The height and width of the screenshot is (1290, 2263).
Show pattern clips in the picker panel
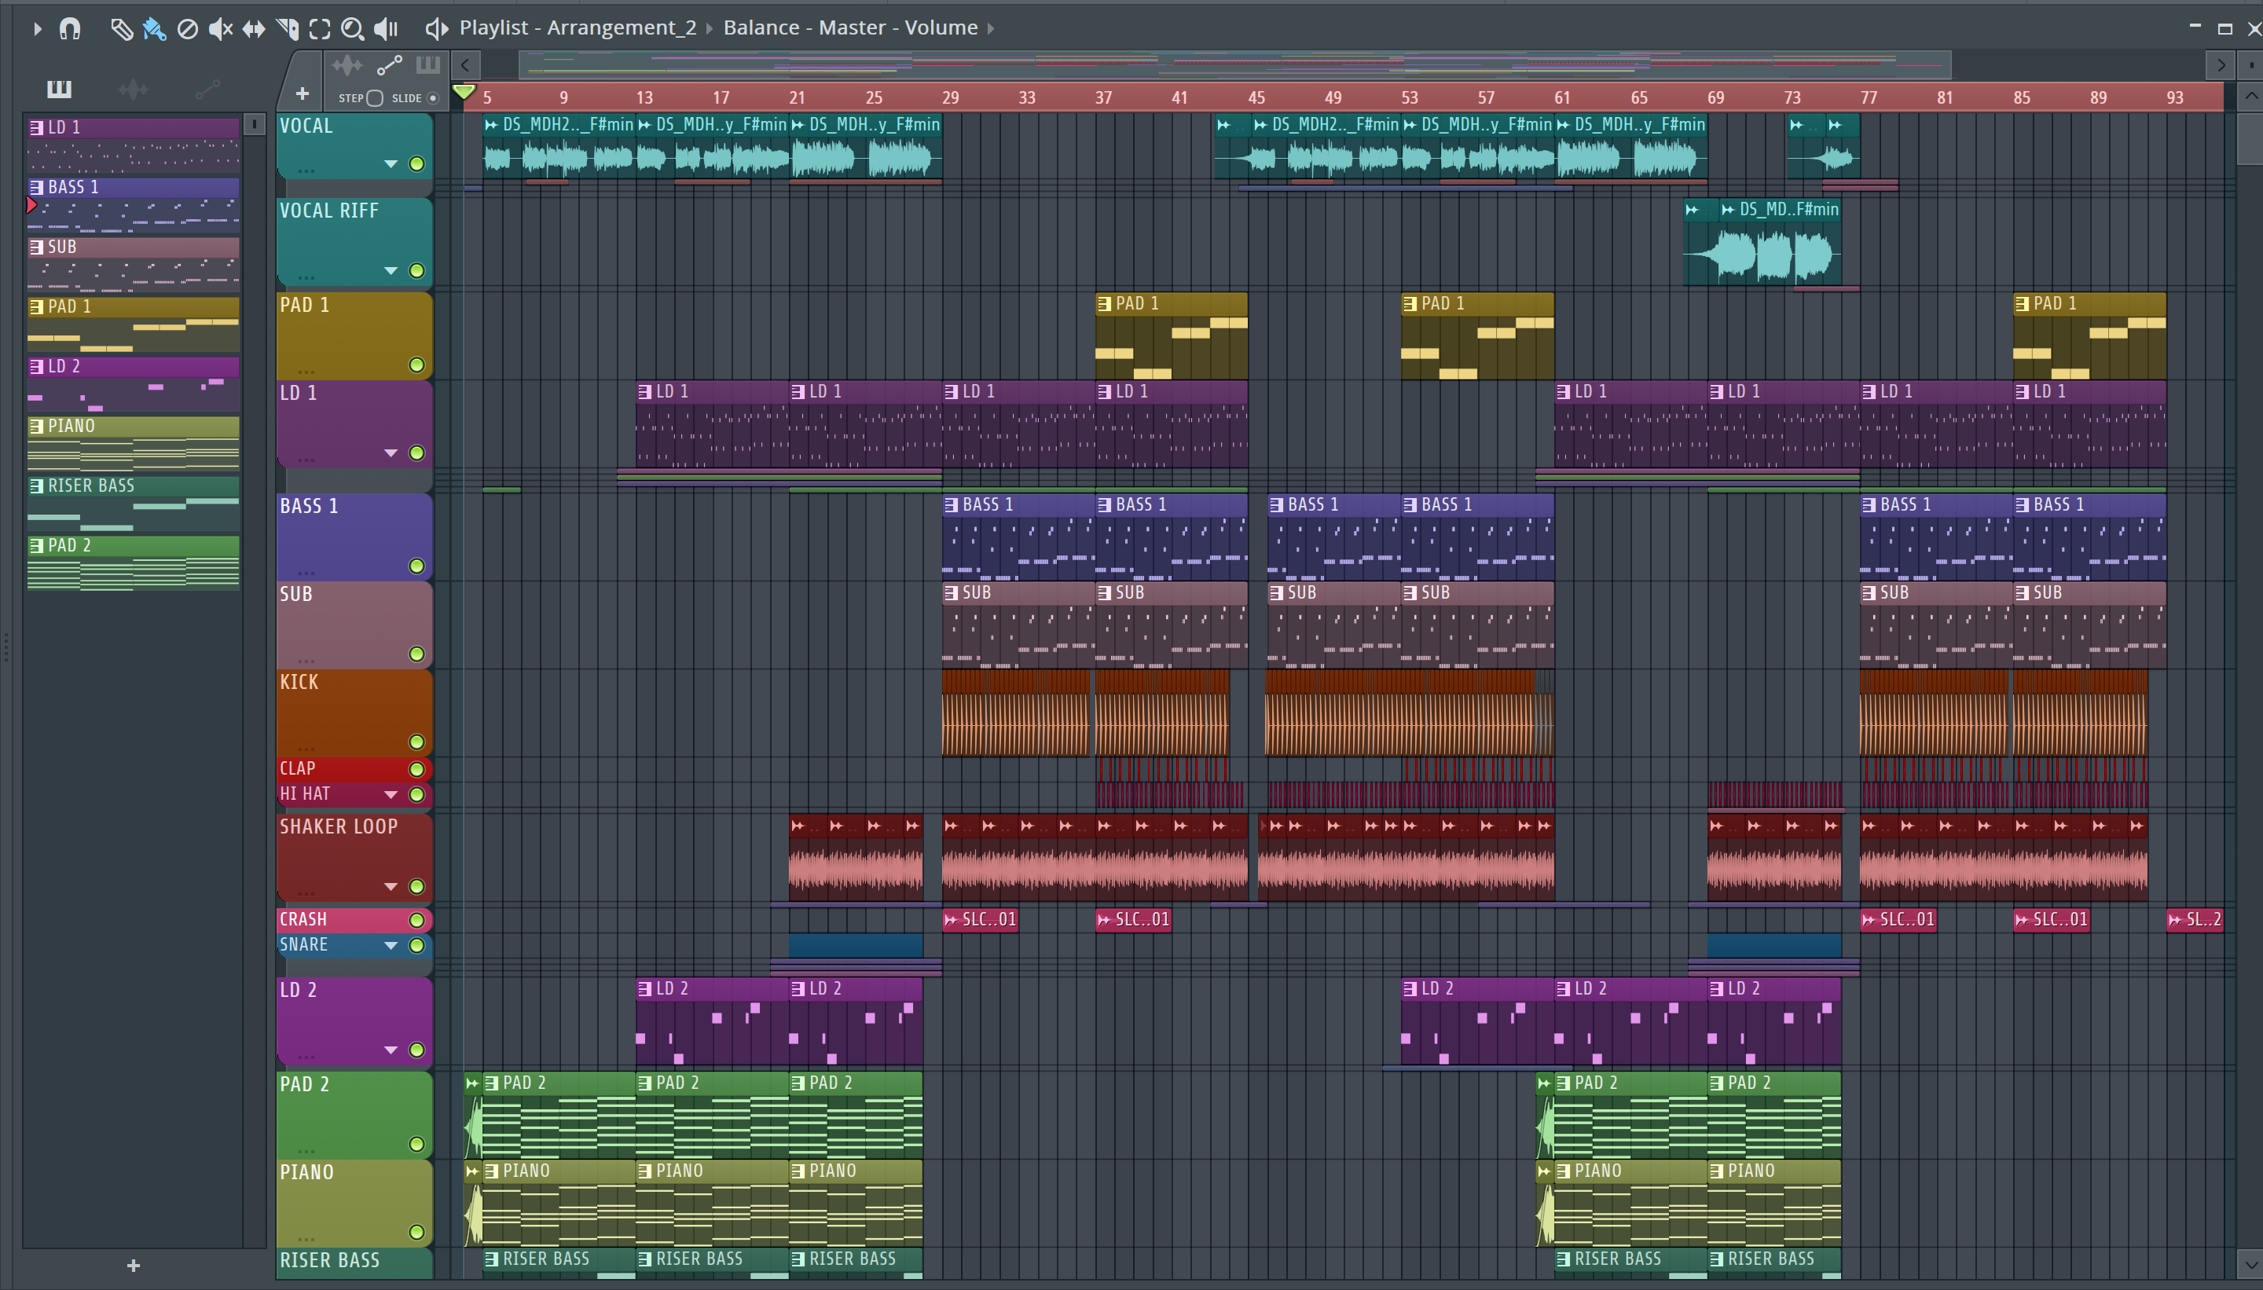click(60, 89)
